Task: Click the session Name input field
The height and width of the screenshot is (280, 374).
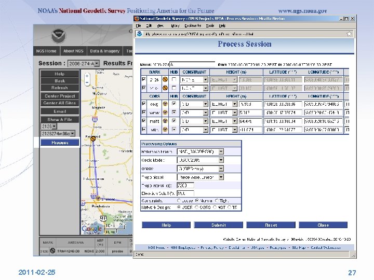Action: [x=192, y=64]
